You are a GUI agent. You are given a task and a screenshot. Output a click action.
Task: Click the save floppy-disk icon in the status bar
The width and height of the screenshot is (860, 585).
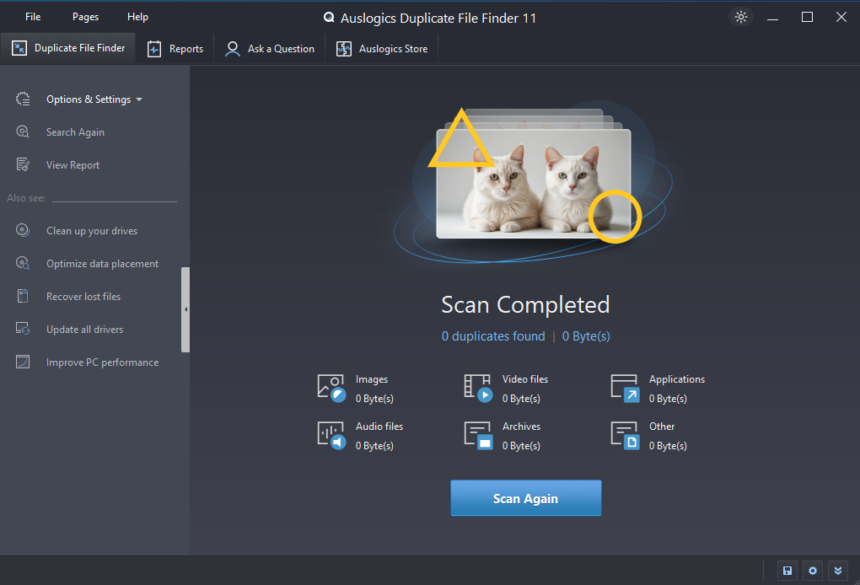coord(787,571)
